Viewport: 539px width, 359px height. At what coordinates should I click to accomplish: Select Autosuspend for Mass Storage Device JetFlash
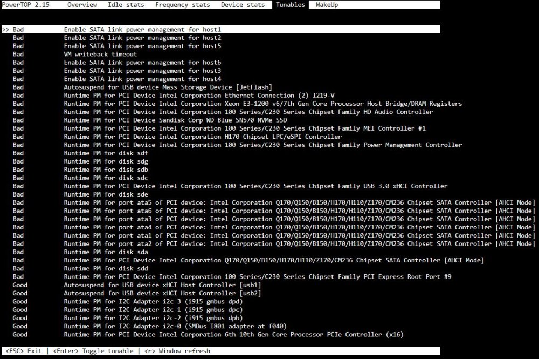pyautogui.click(x=142, y=87)
